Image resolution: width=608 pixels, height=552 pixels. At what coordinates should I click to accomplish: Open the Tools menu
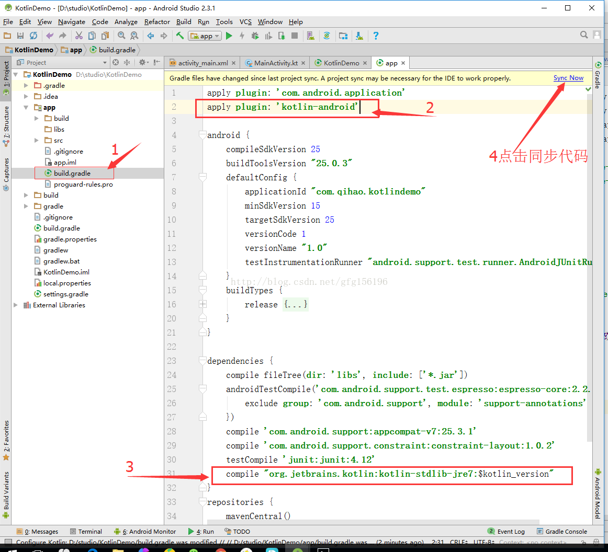(x=224, y=21)
